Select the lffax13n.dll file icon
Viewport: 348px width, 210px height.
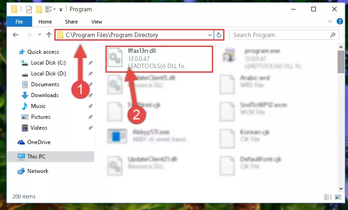pos(115,57)
